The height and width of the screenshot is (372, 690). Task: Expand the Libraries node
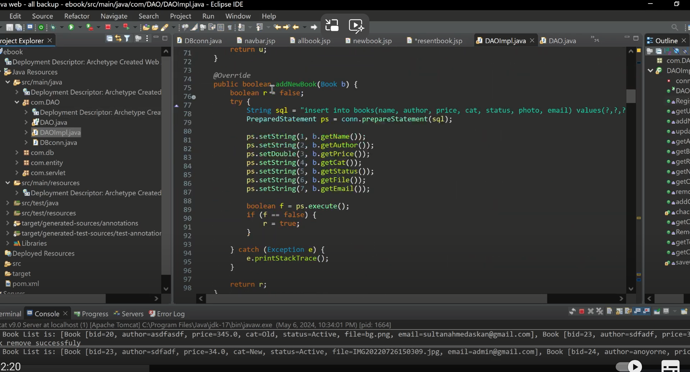[8, 243]
